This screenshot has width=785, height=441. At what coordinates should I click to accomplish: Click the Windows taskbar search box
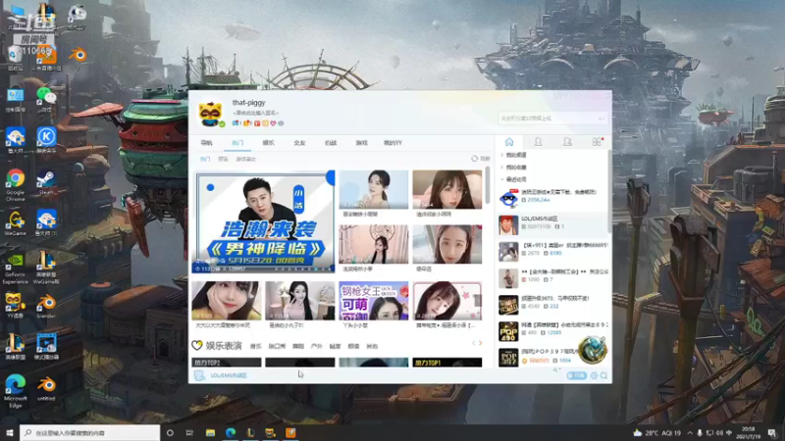point(89,432)
